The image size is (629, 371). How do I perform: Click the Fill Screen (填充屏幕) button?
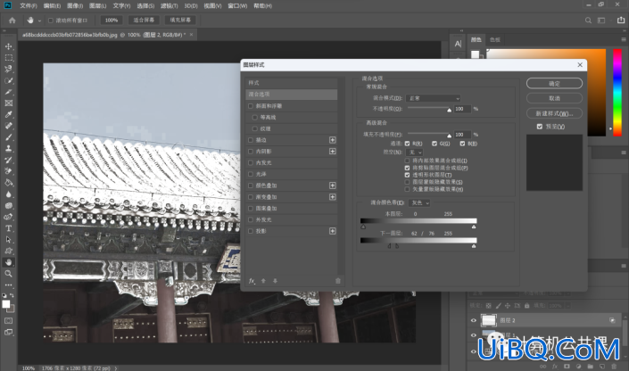pyautogui.click(x=180, y=20)
